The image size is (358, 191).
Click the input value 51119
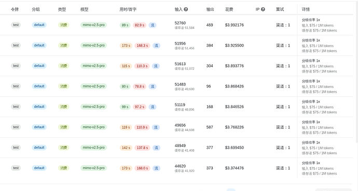click(180, 105)
